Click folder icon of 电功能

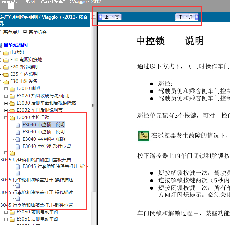(6, 53)
